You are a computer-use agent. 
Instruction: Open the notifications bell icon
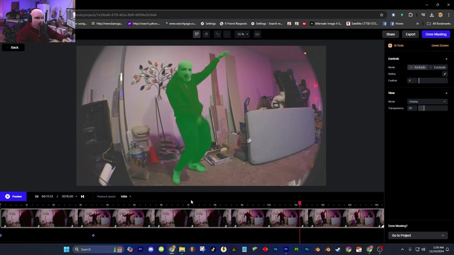447,249
